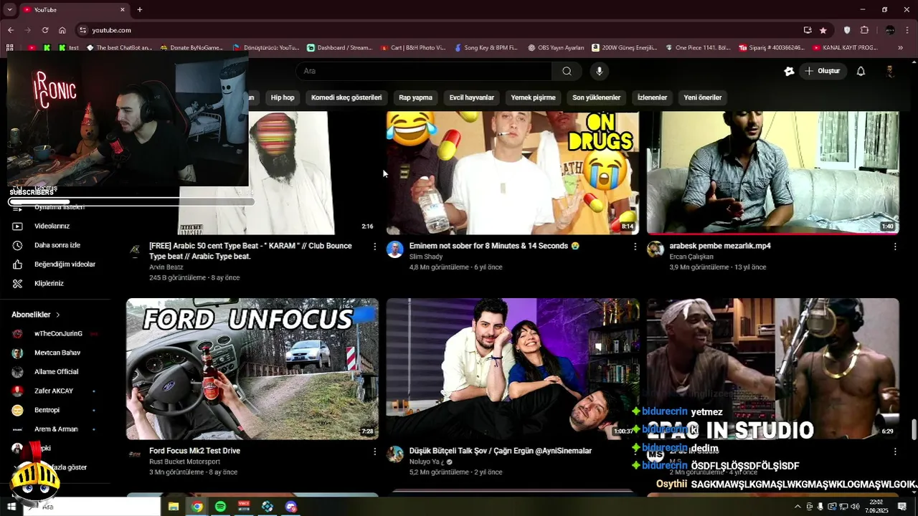Start voice search with the microphone icon
This screenshot has width=918, height=516.
[x=599, y=71]
